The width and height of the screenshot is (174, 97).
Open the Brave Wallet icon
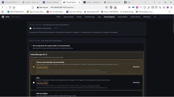tap(156, 7)
